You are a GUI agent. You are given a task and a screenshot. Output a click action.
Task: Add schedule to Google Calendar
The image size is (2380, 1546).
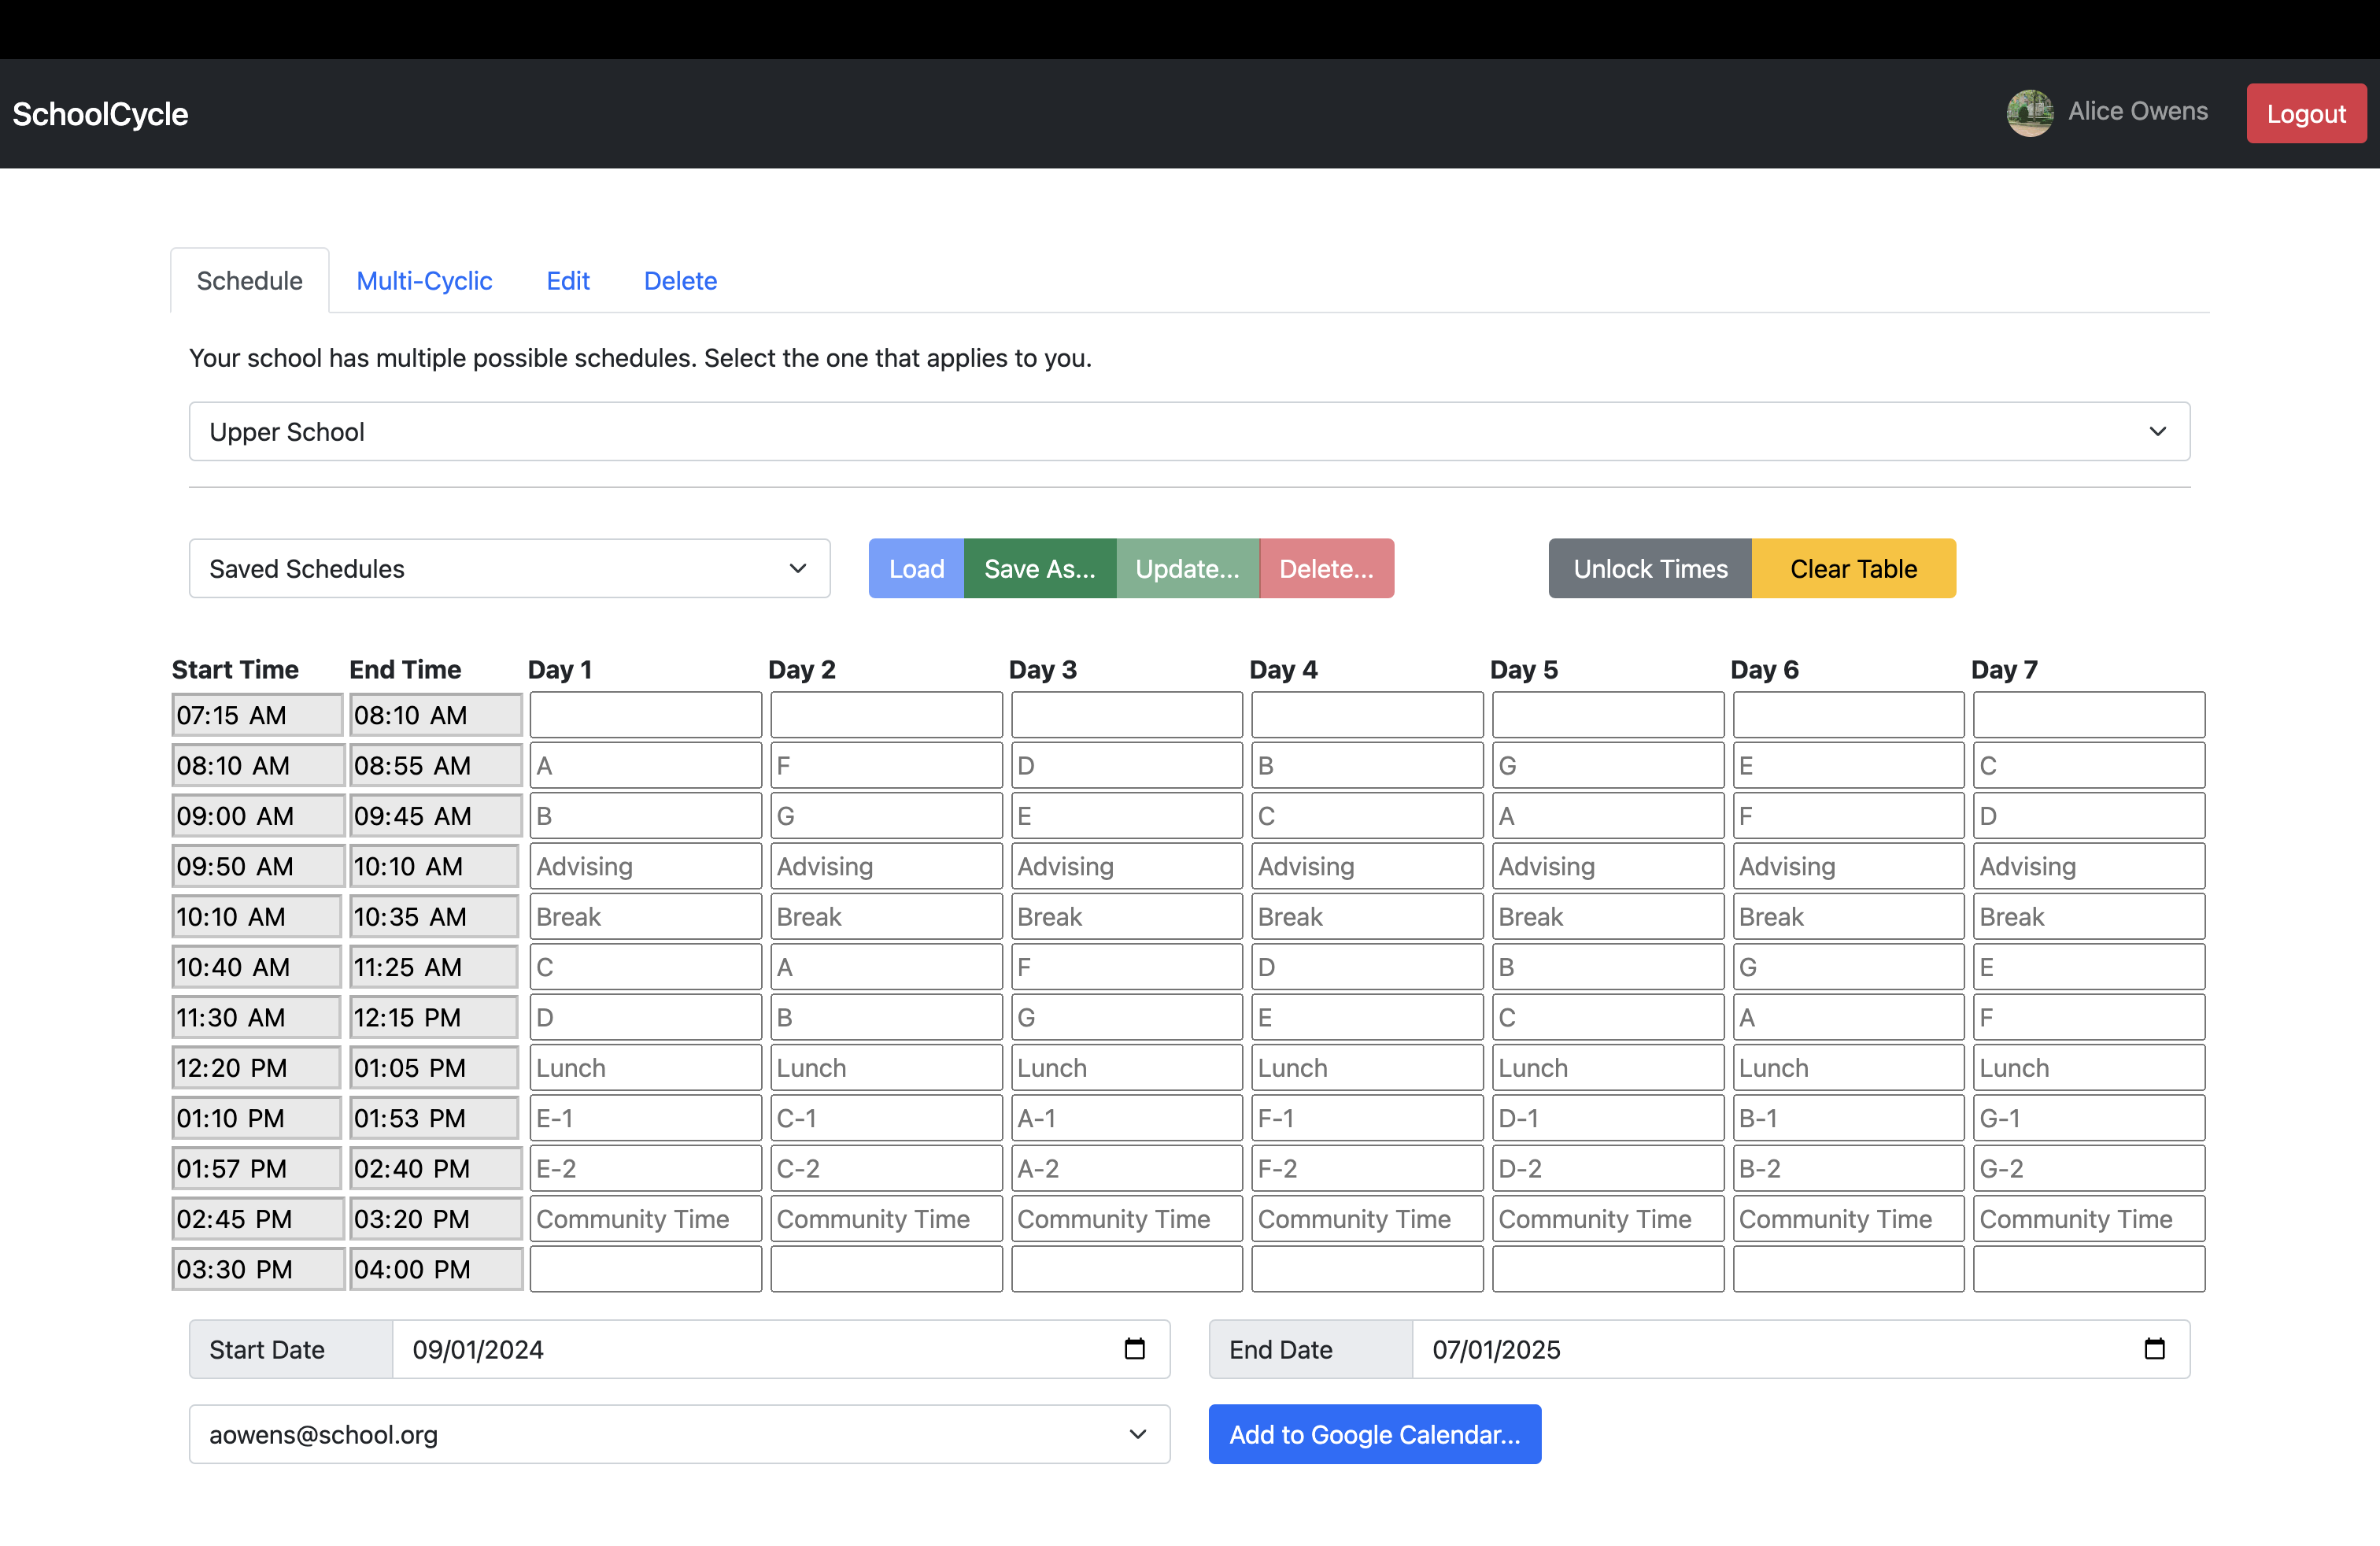coord(1374,1434)
